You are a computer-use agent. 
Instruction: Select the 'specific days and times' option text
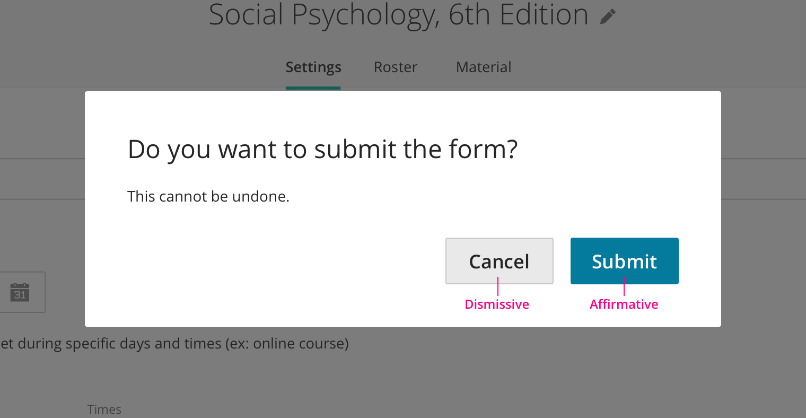click(x=143, y=344)
